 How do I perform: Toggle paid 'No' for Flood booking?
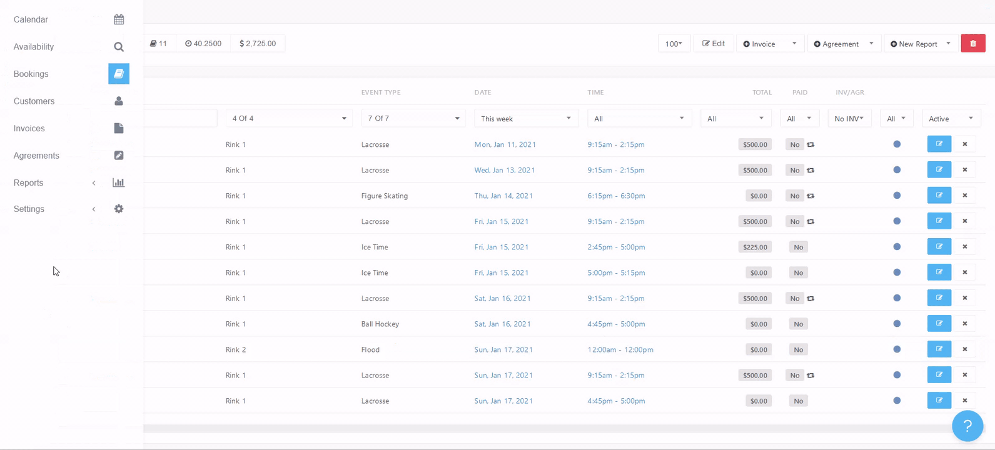(x=798, y=349)
